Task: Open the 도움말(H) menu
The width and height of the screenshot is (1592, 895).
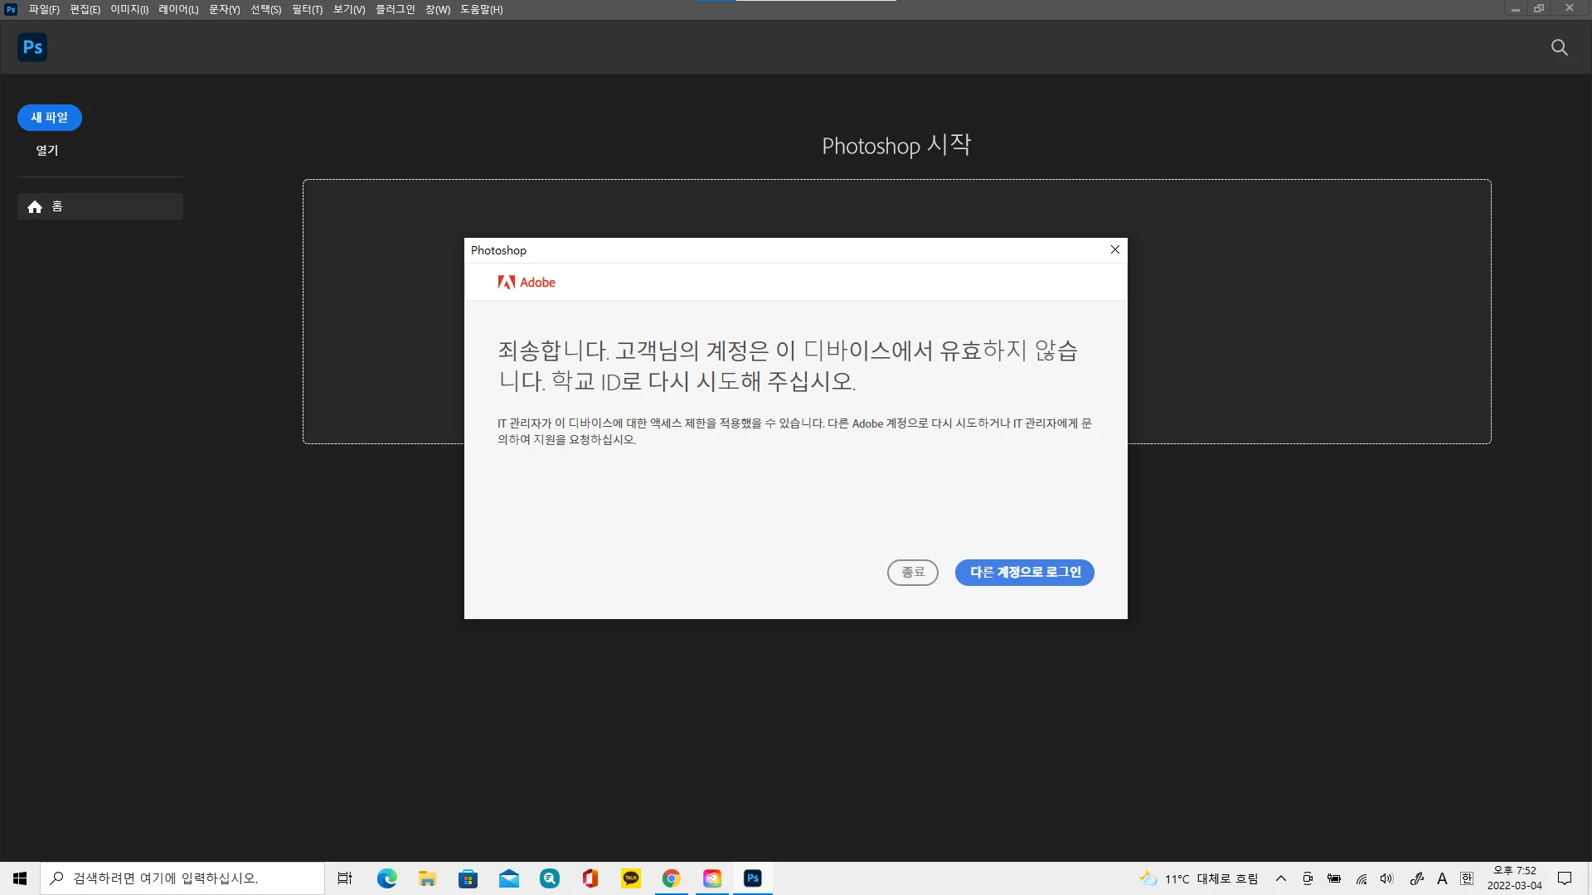Action: [x=482, y=9]
